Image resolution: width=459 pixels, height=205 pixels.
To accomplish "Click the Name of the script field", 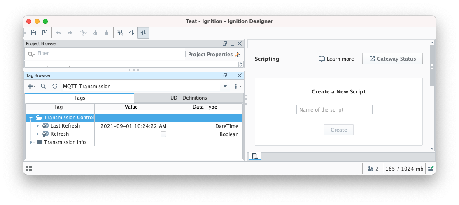I will (334, 109).
